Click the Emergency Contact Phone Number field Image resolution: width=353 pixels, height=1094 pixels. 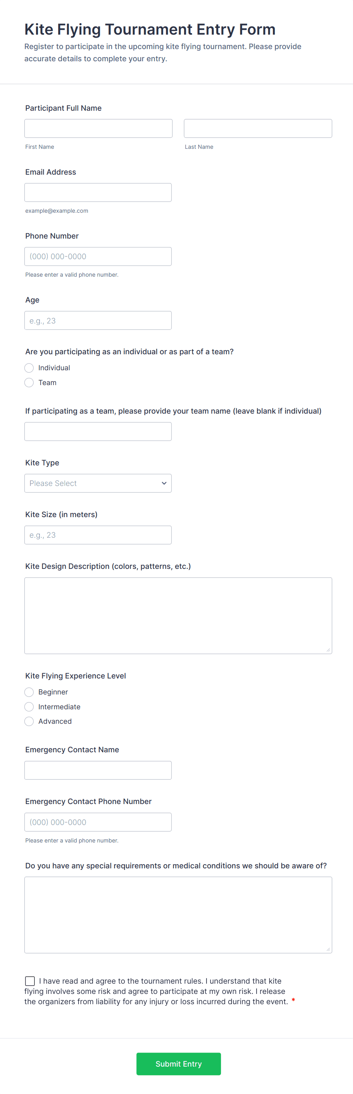click(x=98, y=822)
